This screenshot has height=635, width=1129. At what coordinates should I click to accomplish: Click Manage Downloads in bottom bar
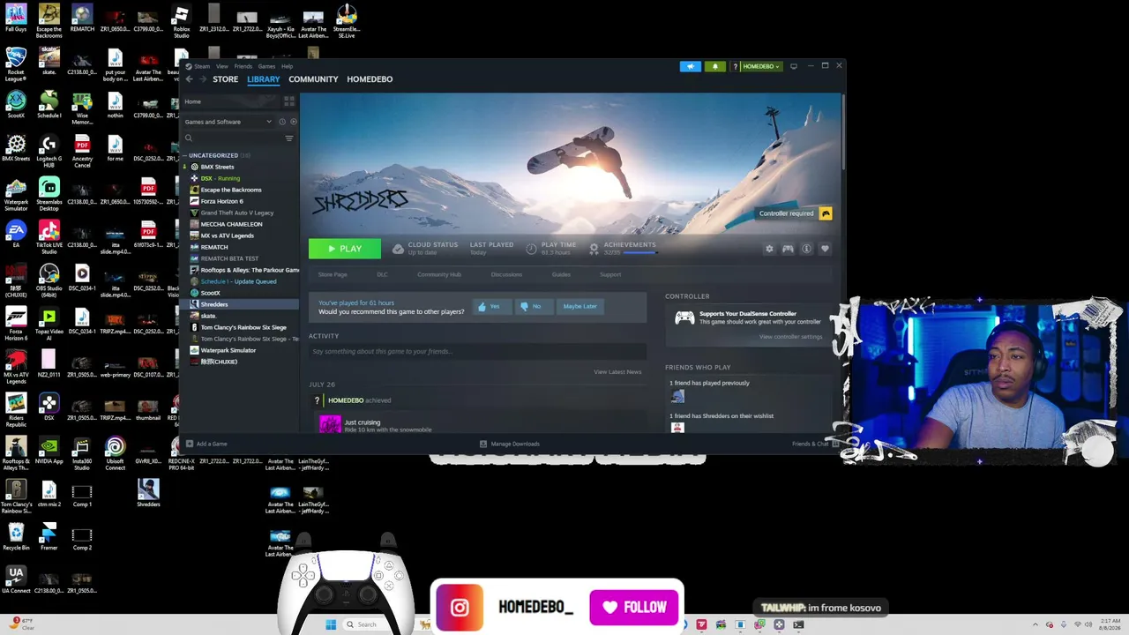(510, 444)
